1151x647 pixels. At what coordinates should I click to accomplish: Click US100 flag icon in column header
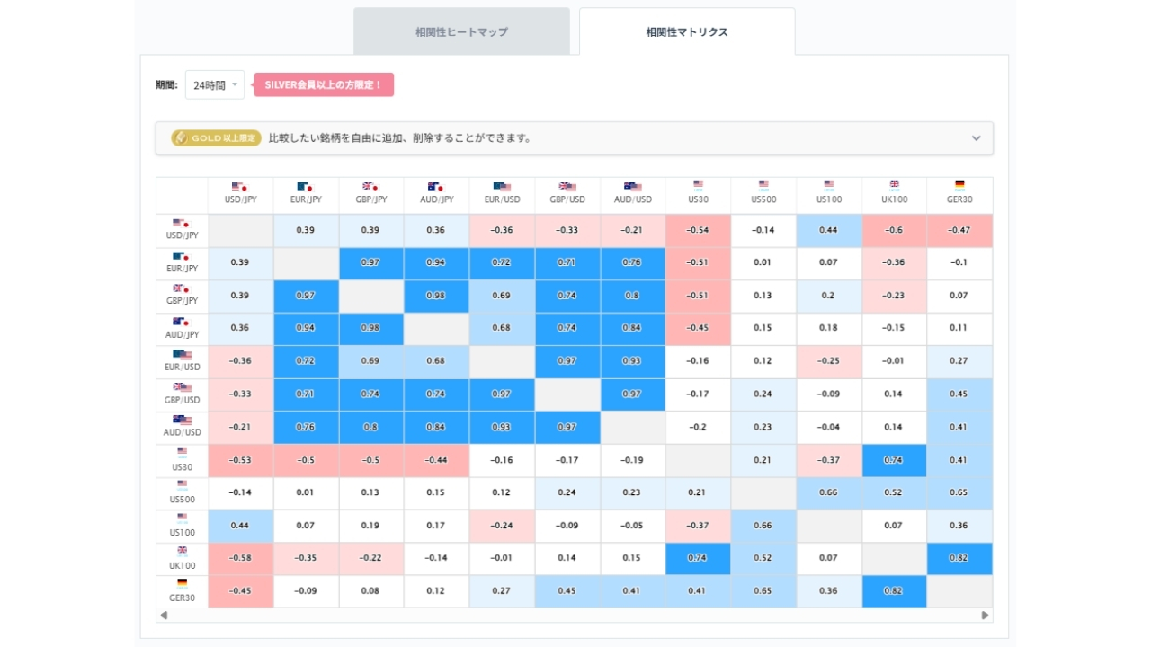[x=829, y=186]
